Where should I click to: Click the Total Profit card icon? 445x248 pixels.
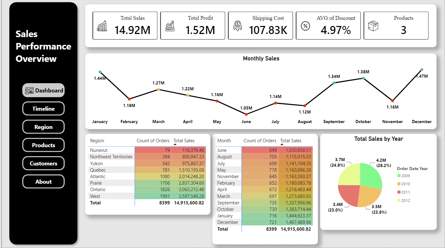click(x=170, y=26)
